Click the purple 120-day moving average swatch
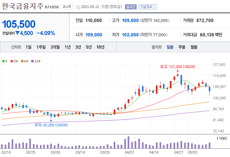Image resolution: width=230 pixels, height=157 pixels. (x=33, y=61)
